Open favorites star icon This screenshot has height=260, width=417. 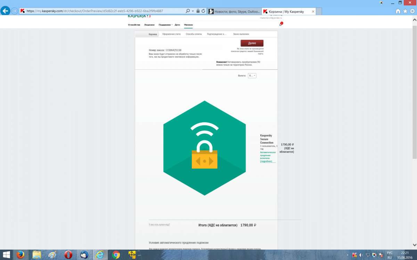405,11
